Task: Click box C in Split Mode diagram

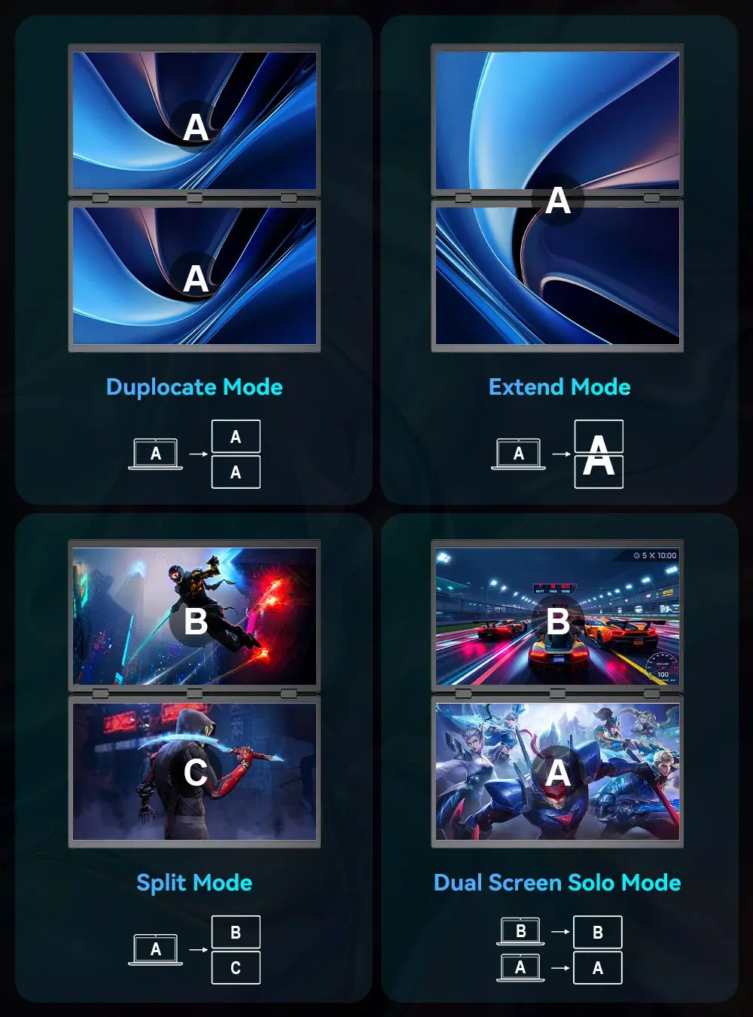Action: tap(236, 968)
